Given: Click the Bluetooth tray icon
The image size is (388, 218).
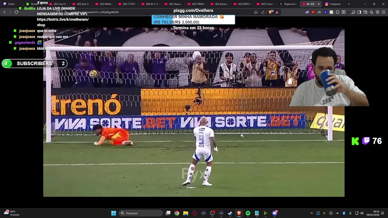Looking at the screenshot, I should click(x=344, y=213).
